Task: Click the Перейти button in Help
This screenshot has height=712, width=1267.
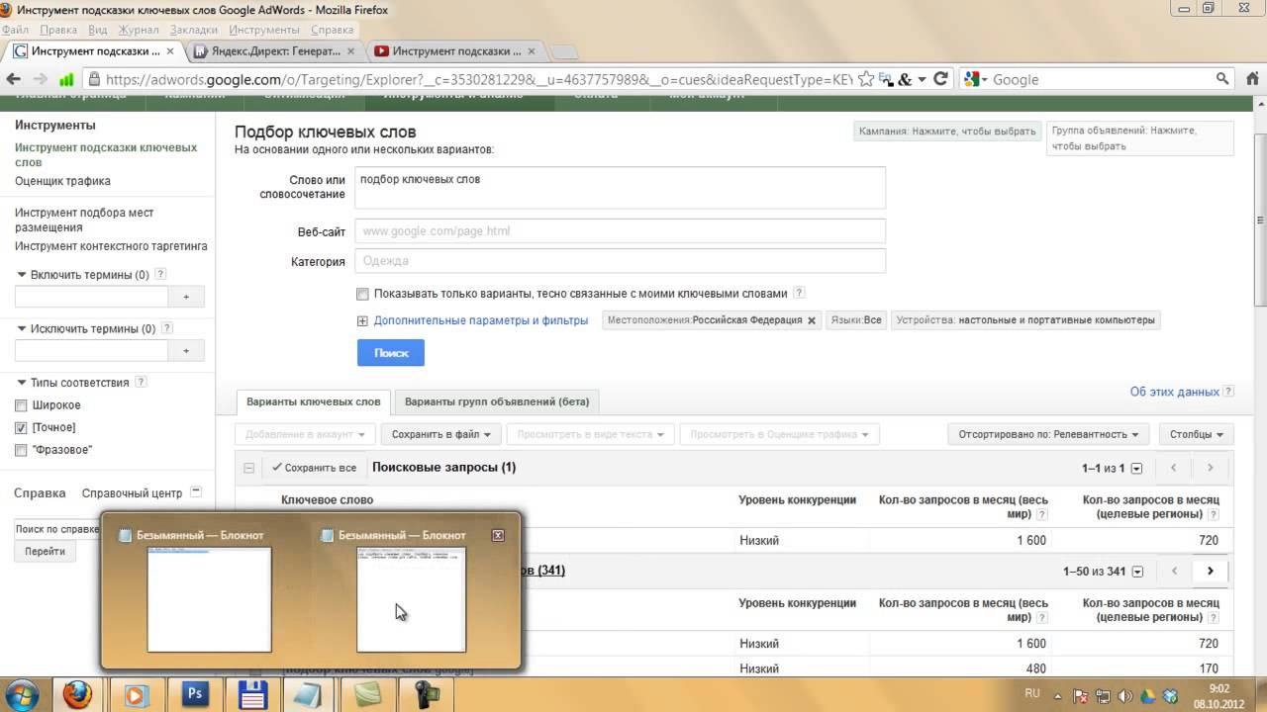Action: pos(46,552)
